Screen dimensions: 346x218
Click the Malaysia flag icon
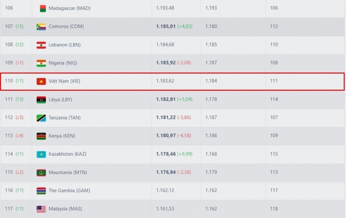click(x=41, y=209)
